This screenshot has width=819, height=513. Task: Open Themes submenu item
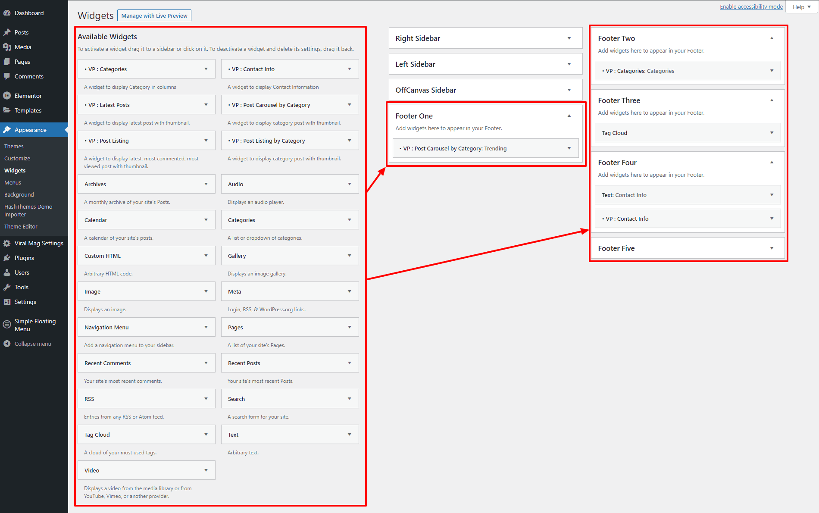[14, 147]
